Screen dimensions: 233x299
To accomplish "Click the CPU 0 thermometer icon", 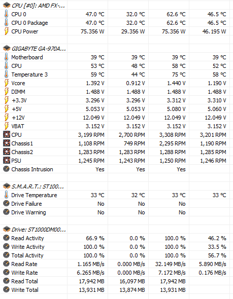I will (x=6, y=14).
